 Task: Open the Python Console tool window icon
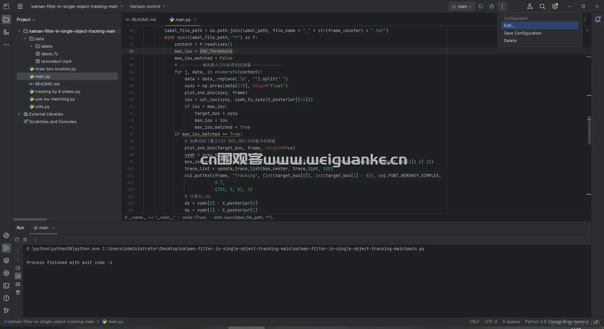click(6, 235)
